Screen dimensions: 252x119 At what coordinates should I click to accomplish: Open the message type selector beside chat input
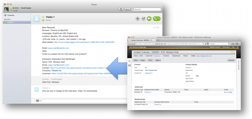[38, 101]
